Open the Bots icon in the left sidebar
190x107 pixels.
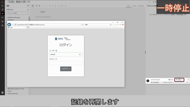click(x=2, y=10)
